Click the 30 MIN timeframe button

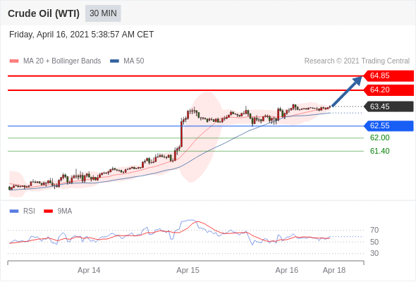click(x=103, y=13)
